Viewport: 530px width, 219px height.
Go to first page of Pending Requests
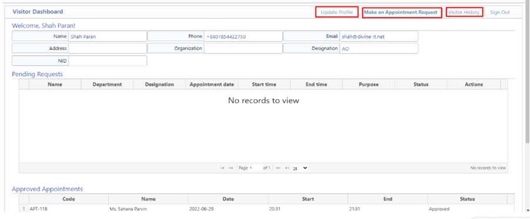(223, 168)
